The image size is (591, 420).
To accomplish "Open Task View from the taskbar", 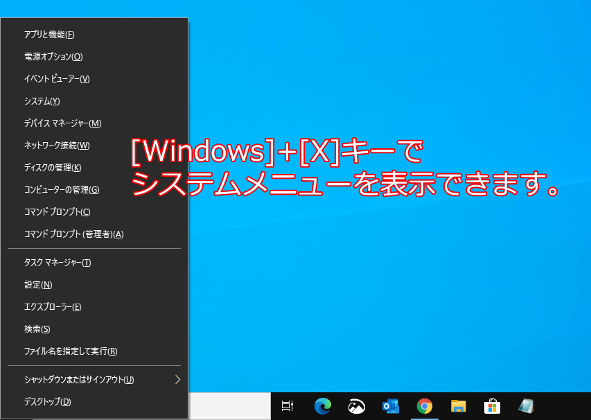I will coord(288,406).
